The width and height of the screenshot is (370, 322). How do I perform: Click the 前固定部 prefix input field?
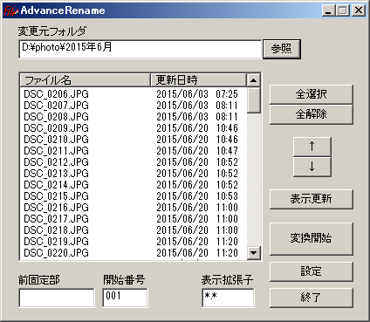(x=57, y=298)
